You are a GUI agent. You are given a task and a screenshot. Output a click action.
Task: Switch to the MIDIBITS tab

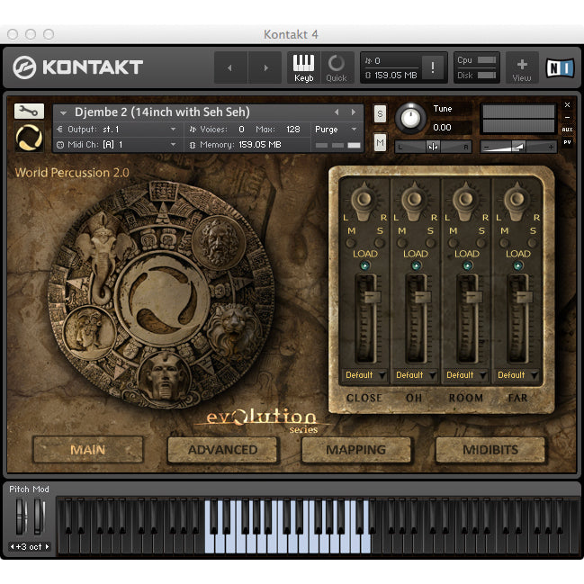[x=490, y=450]
